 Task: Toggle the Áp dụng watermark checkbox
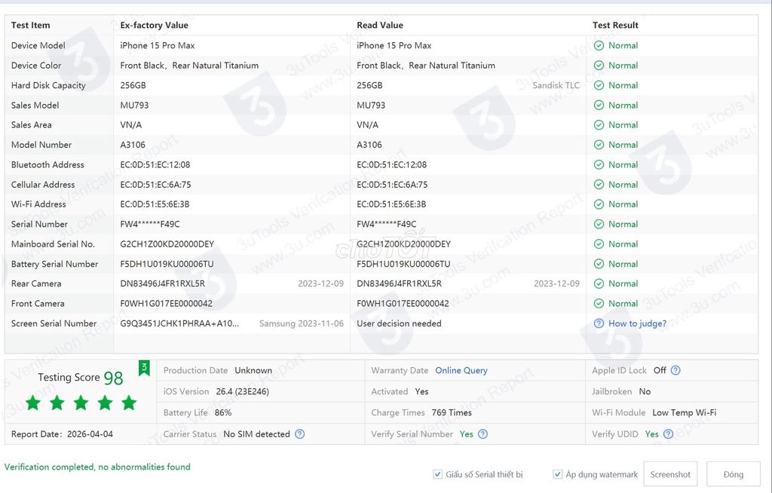[557, 474]
